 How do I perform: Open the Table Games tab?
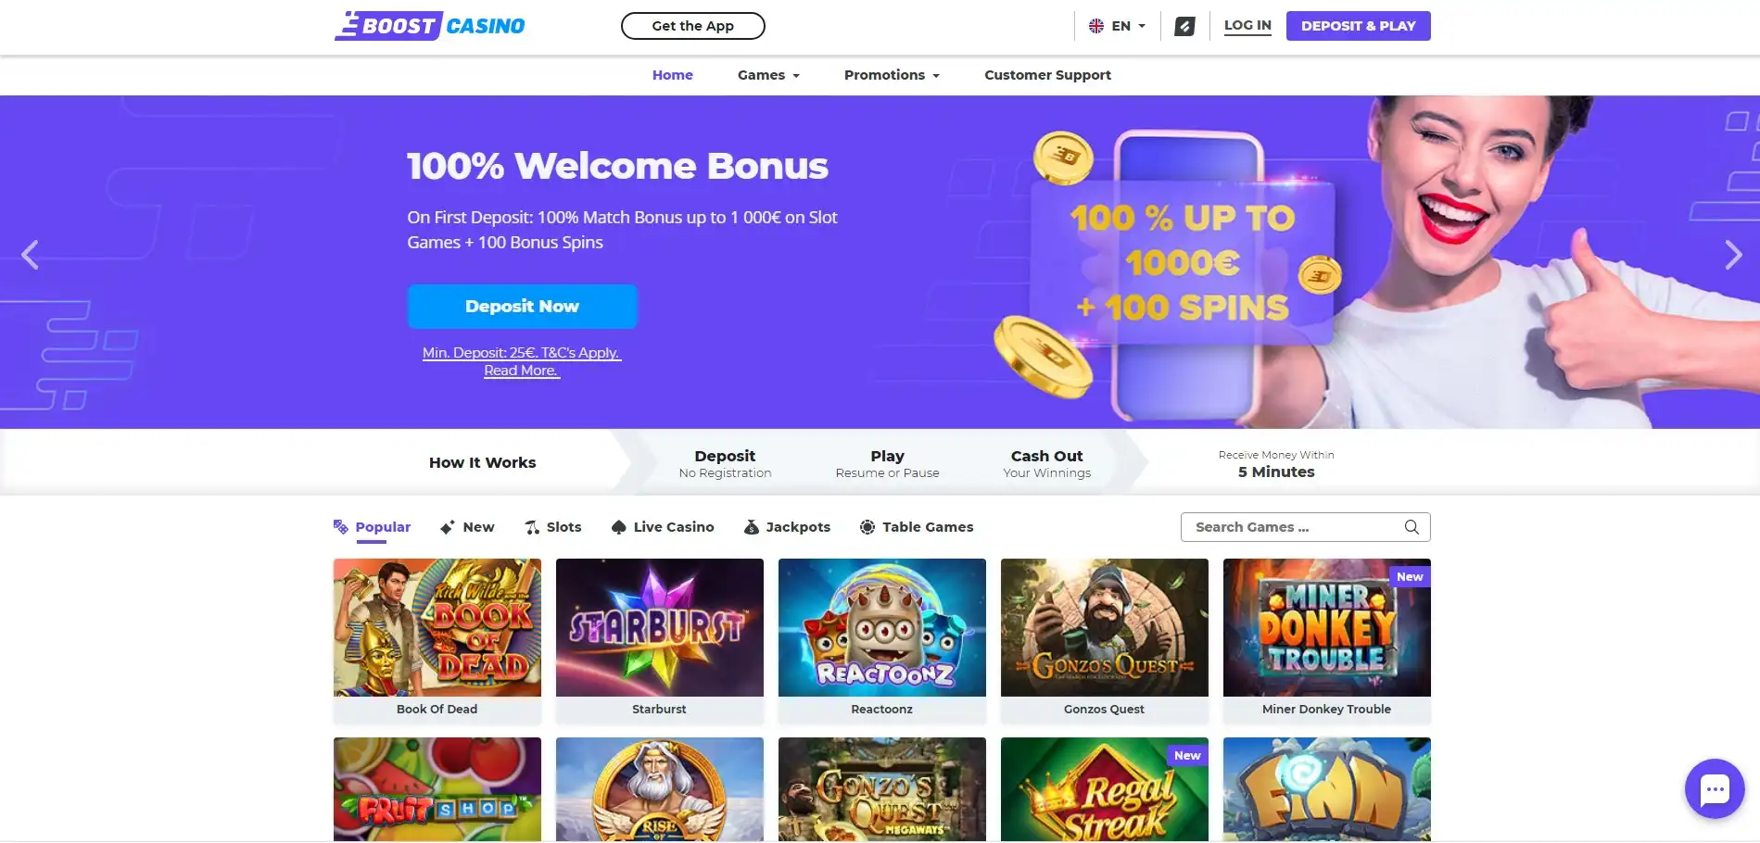coord(917,527)
